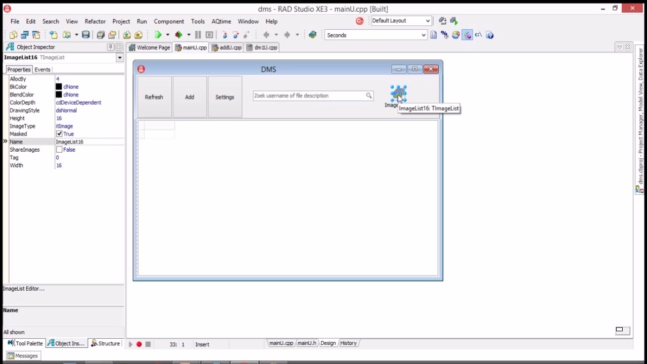Click the AQtime pie chart icon
The height and width of the screenshot is (364, 647).
coord(456,35)
